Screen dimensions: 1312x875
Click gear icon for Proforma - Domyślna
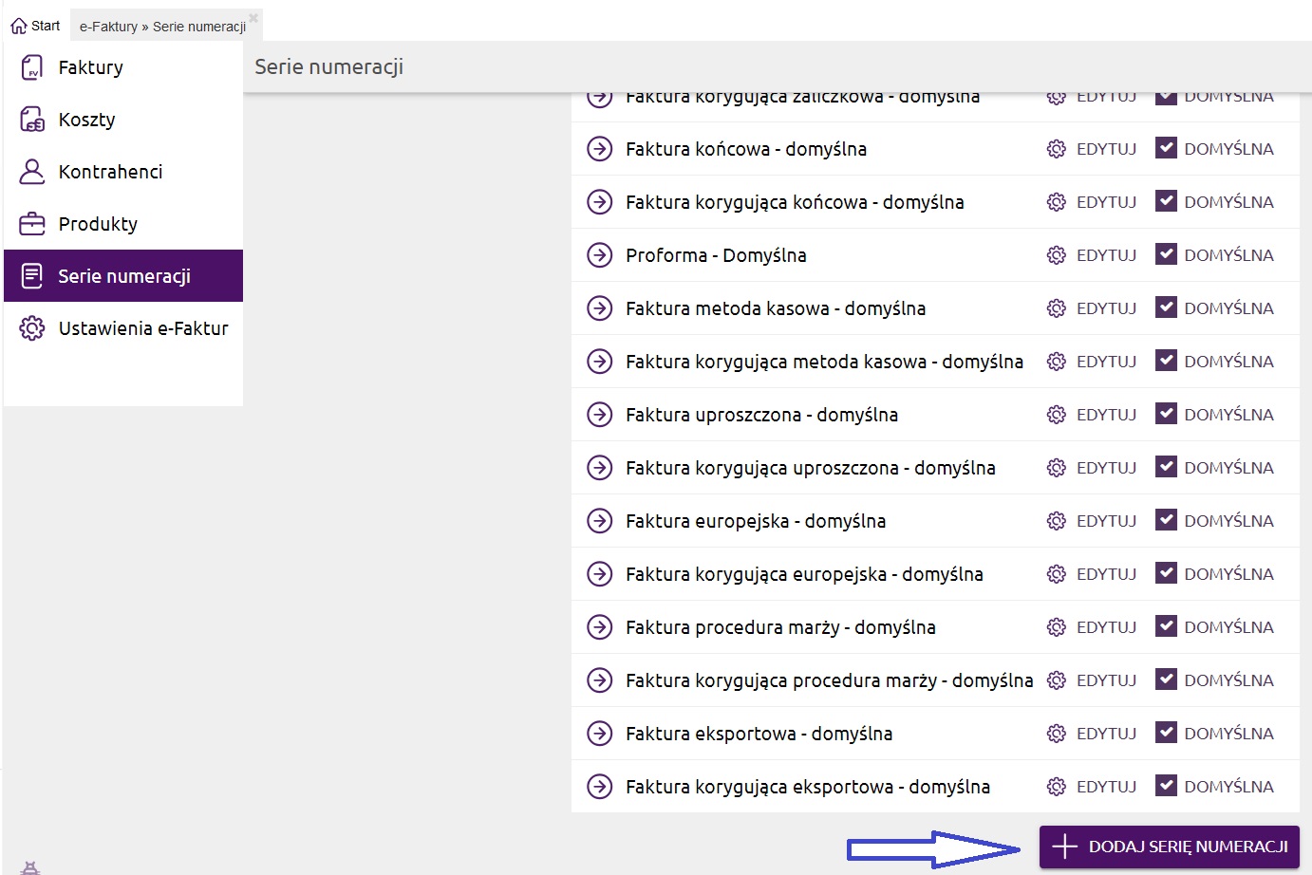[x=1057, y=255]
